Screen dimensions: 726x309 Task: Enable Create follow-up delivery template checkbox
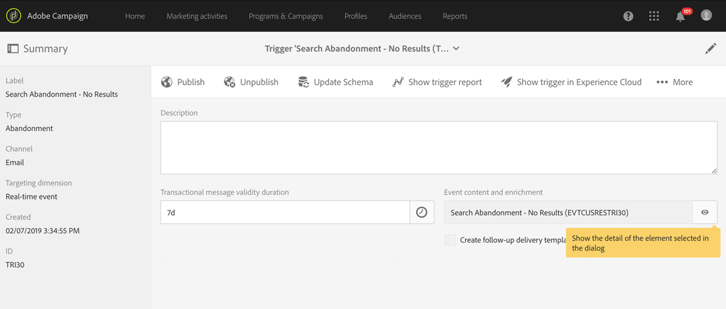(x=450, y=240)
